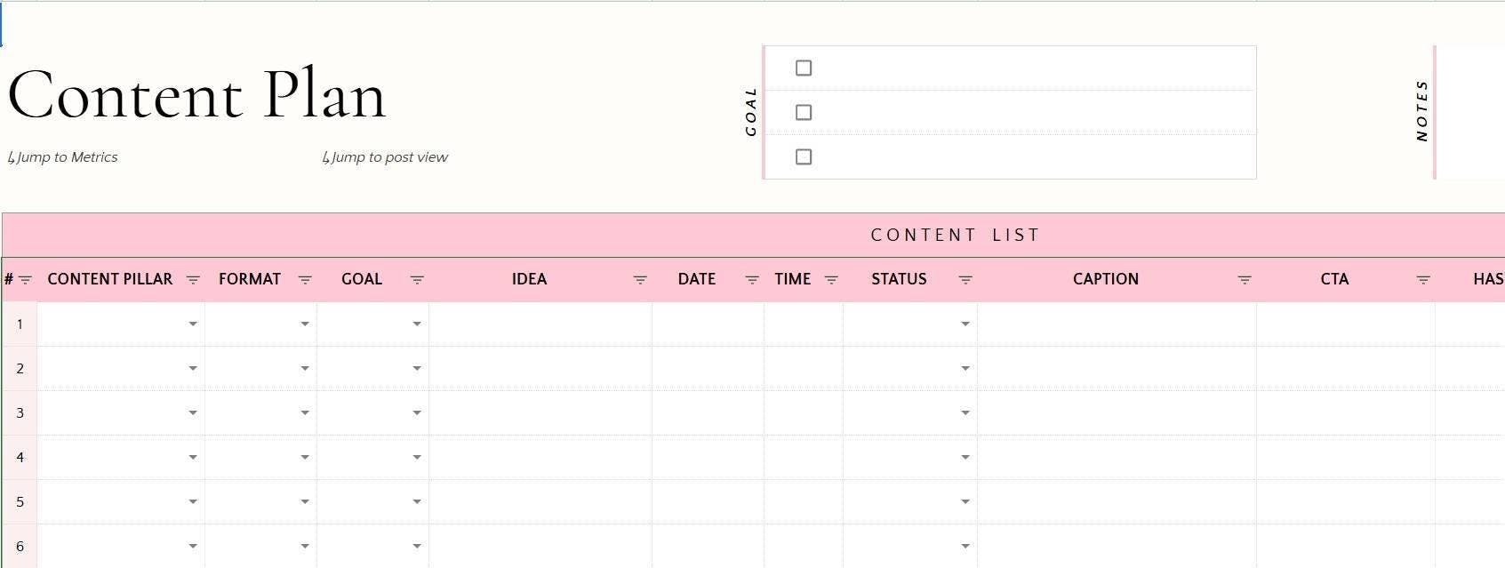Click the TIME column filter icon
The width and height of the screenshot is (1505, 568).
tap(832, 280)
